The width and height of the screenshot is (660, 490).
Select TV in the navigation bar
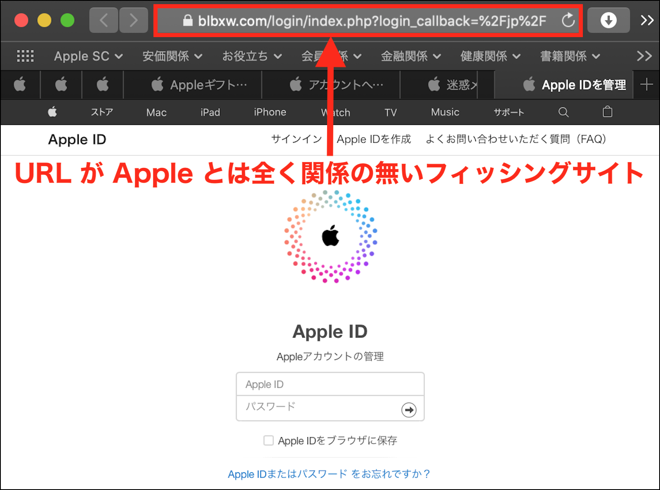(391, 112)
